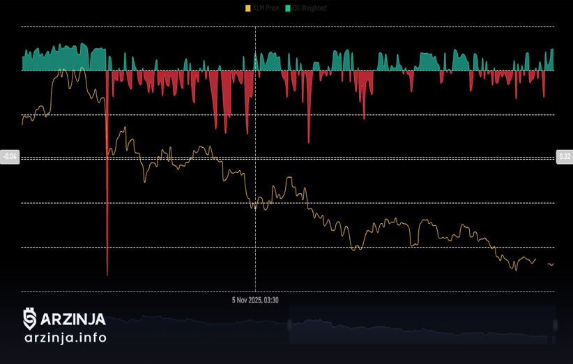
Task: Click the right handle of the range slider
Action: point(556,325)
